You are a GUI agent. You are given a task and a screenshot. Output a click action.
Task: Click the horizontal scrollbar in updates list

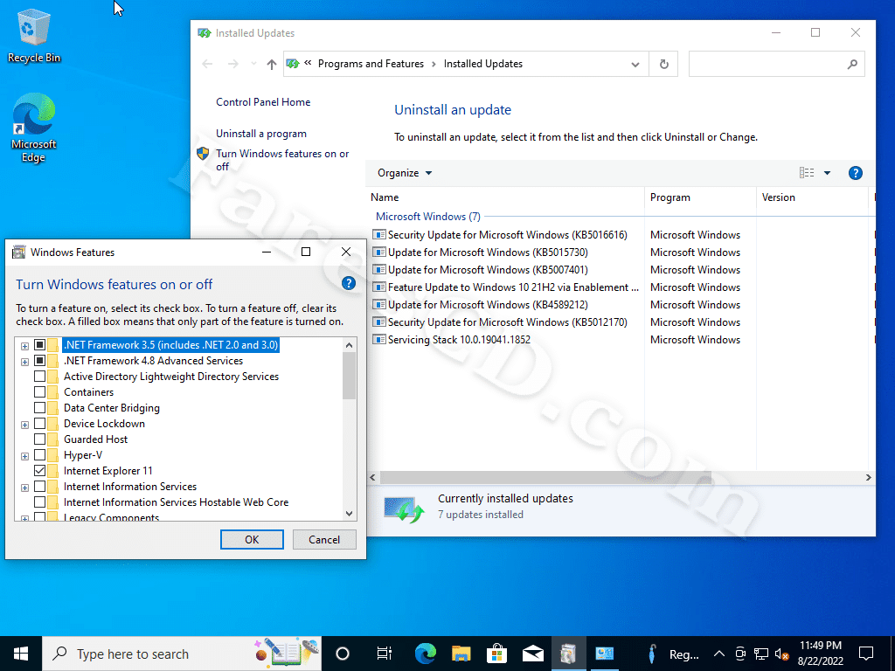tap(545, 478)
